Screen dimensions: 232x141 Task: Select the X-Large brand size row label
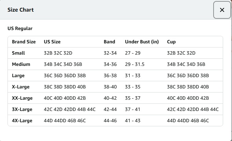[21, 87]
